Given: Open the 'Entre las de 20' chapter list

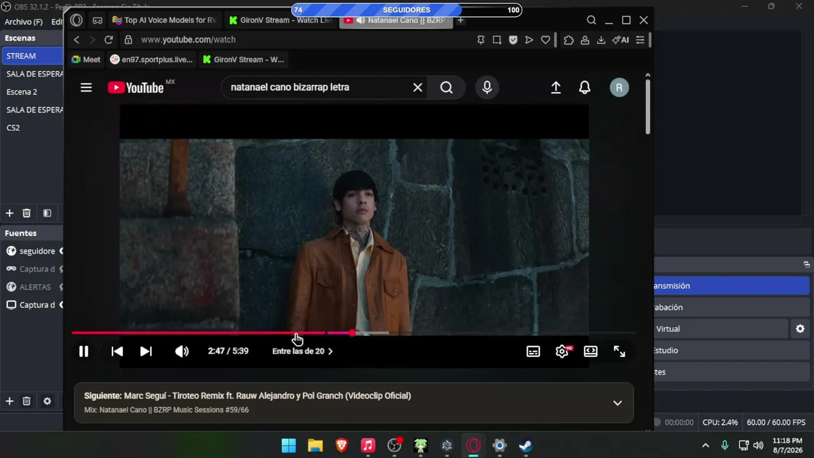Looking at the screenshot, I should [302, 351].
